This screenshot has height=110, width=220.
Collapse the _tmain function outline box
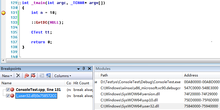(x=20, y=3)
